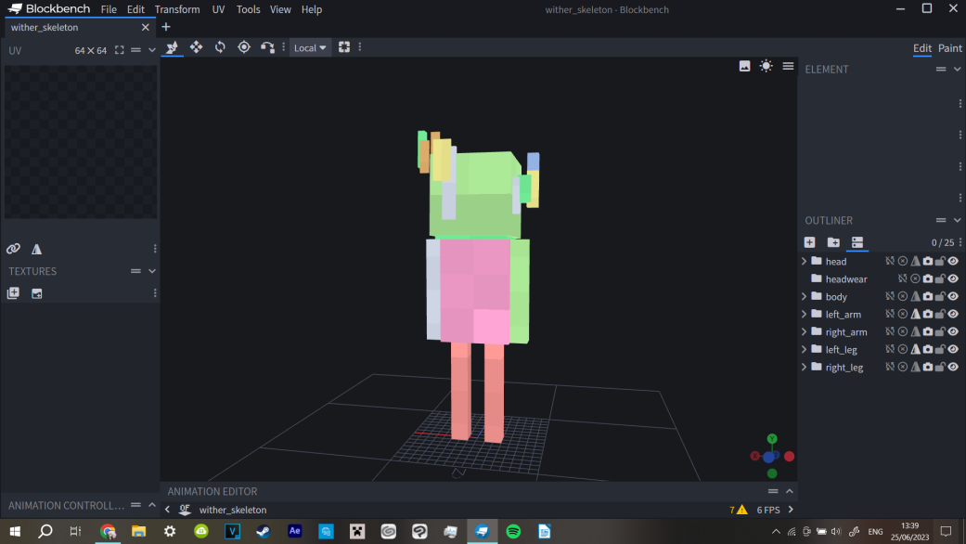Launch Spotify from the taskbar
Screen dimensions: 966x544
513,531
